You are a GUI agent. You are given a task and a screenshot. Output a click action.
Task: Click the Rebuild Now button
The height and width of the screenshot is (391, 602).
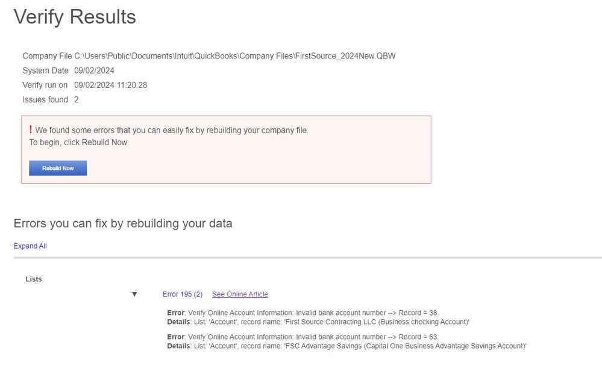[x=58, y=168]
